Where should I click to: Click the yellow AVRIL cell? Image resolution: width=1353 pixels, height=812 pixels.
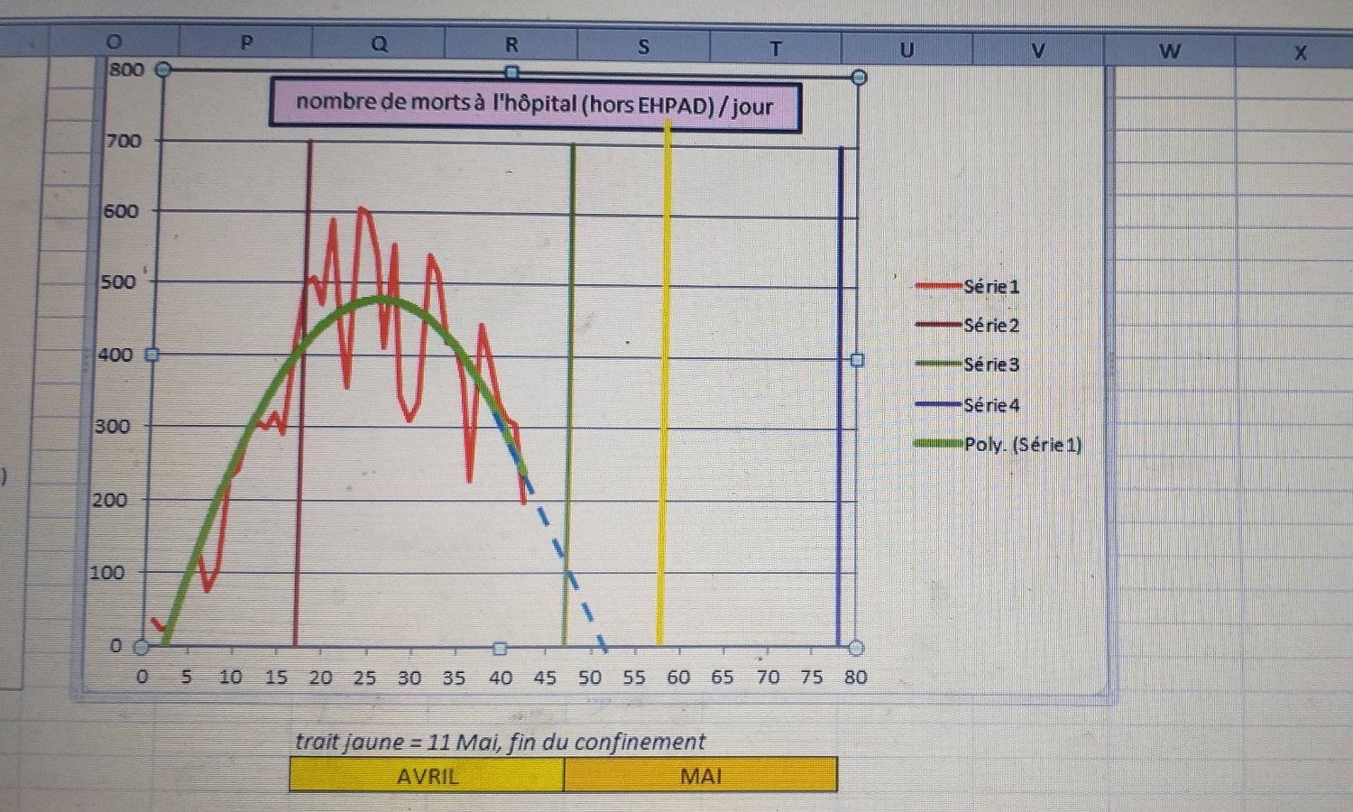[427, 776]
